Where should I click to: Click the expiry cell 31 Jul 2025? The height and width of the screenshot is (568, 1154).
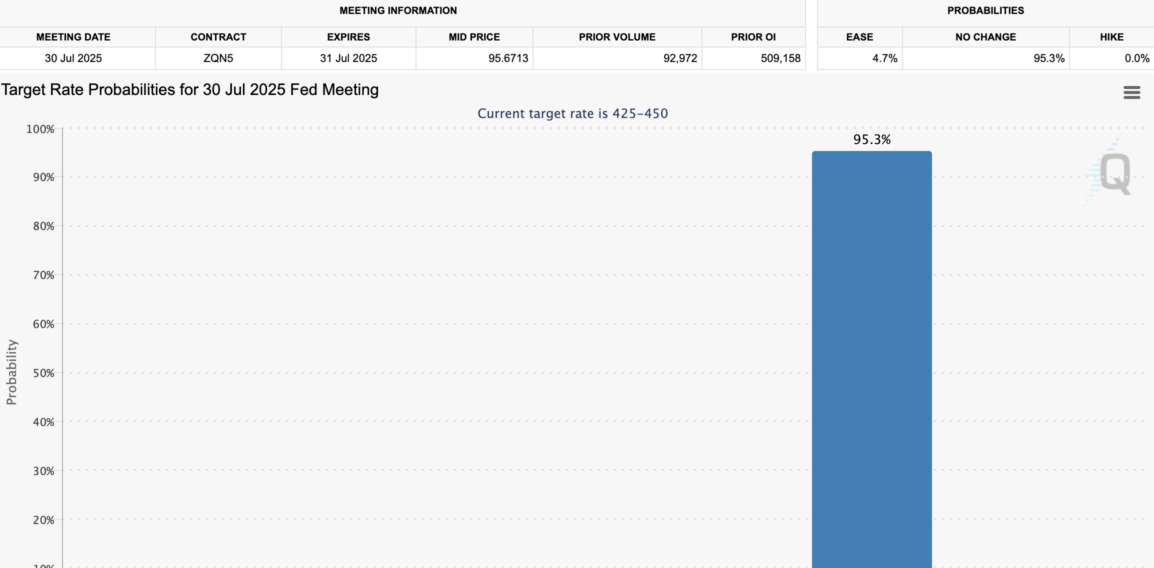348,58
